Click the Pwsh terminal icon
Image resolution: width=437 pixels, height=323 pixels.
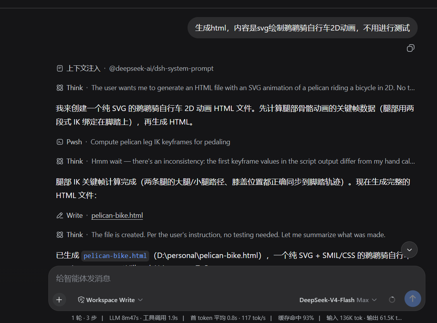click(x=60, y=142)
